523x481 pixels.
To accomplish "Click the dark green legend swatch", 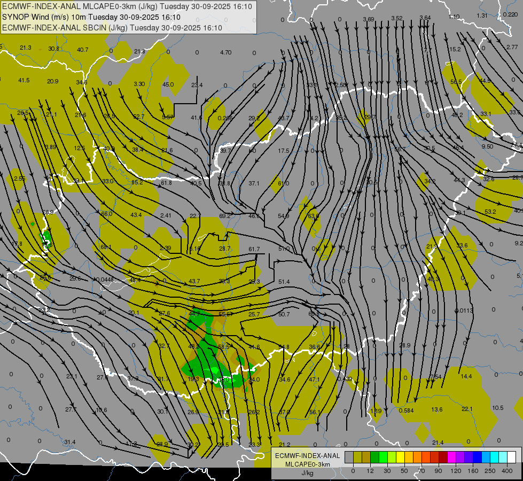I will coord(374,457).
